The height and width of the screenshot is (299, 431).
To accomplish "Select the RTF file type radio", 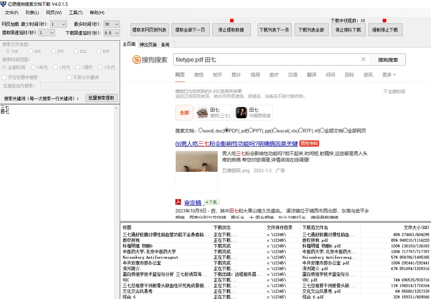I will pos(99,52).
